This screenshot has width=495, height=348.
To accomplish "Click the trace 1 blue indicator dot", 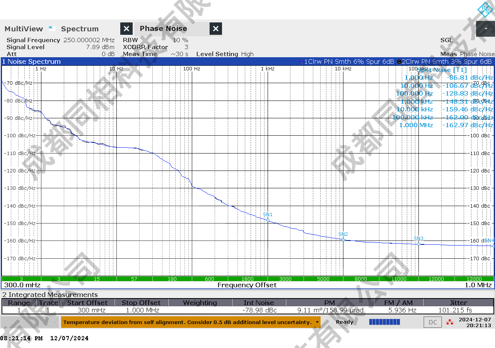I will (302, 61).
